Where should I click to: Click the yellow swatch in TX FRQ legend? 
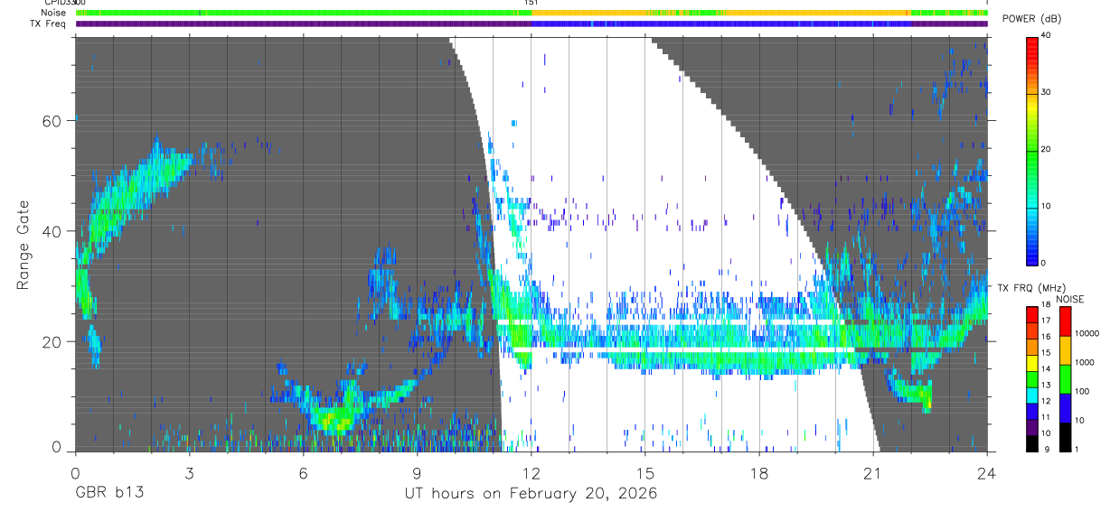coord(1031,365)
